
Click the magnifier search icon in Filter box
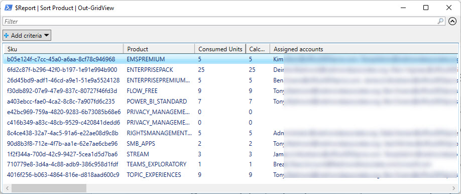pos(440,21)
